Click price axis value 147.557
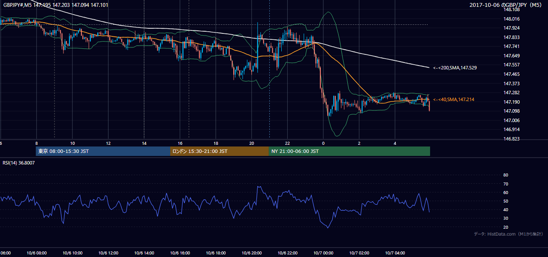The width and height of the screenshot is (548, 257). [512, 65]
